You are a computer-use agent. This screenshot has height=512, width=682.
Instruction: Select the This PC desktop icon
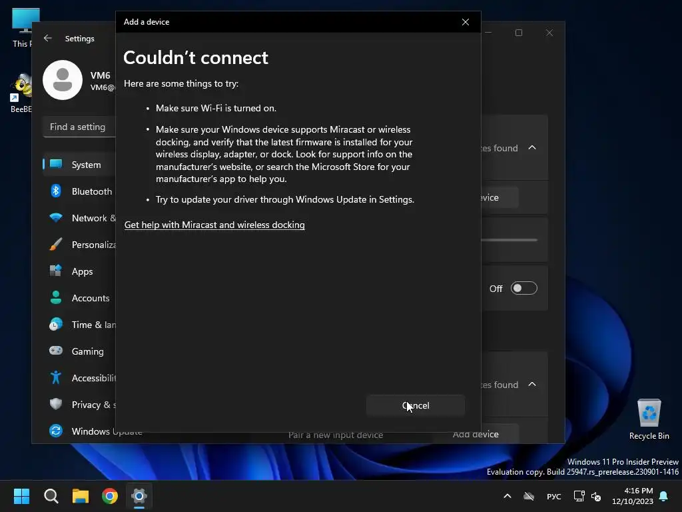pos(23,27)
